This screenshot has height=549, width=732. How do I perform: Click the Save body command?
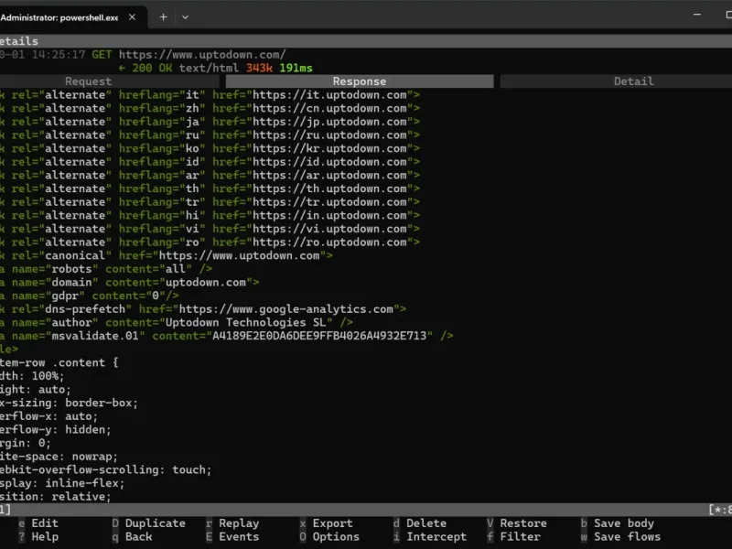coord(624,523)
